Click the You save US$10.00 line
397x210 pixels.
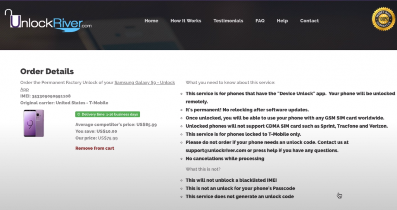coord(96,131)
